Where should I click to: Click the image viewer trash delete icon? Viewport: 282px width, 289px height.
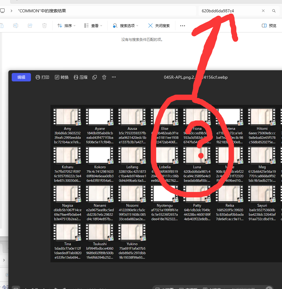[x=104, y=77]
